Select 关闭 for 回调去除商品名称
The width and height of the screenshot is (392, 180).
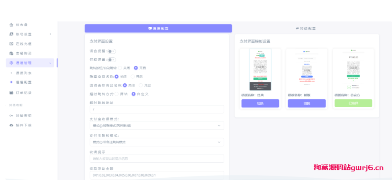125,85
